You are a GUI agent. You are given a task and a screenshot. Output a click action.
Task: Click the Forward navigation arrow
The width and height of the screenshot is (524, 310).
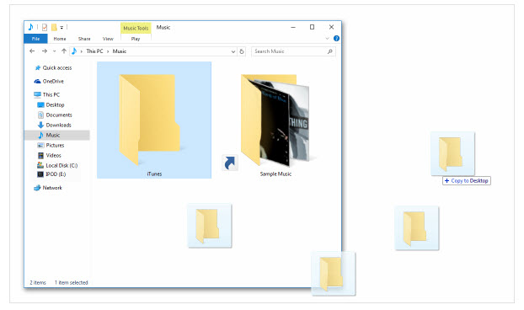(x=45, y=51)
